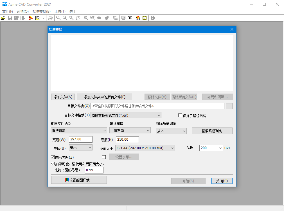
Task: Click the BG background color toolbar icon
Action: pos(130,18)
